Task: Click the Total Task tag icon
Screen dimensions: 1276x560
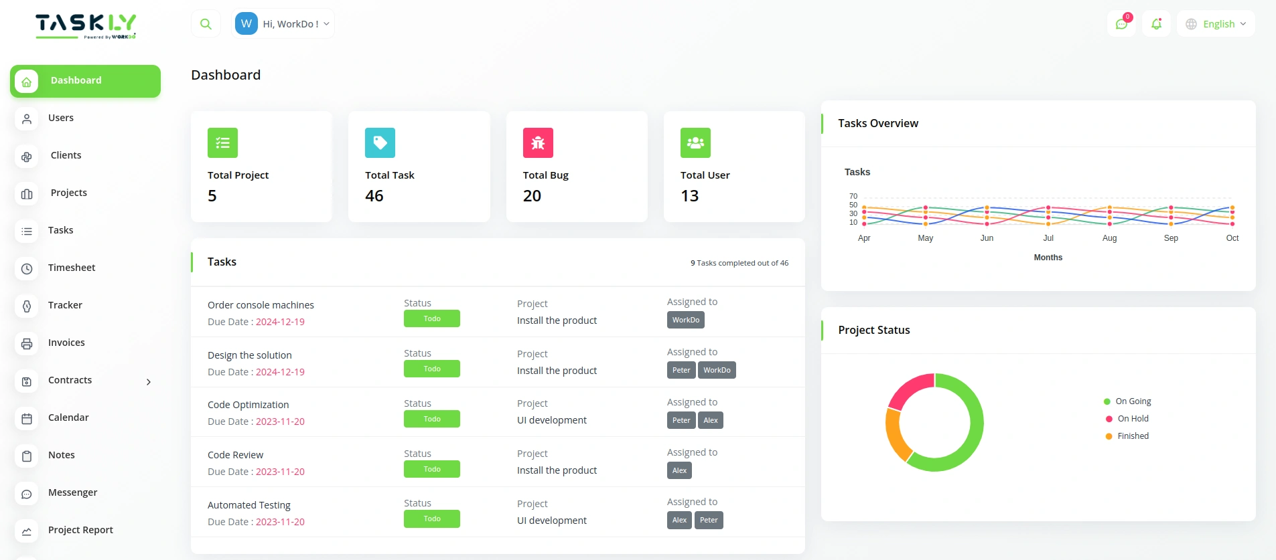Action: pyautogui.click(x=380, y=143)
